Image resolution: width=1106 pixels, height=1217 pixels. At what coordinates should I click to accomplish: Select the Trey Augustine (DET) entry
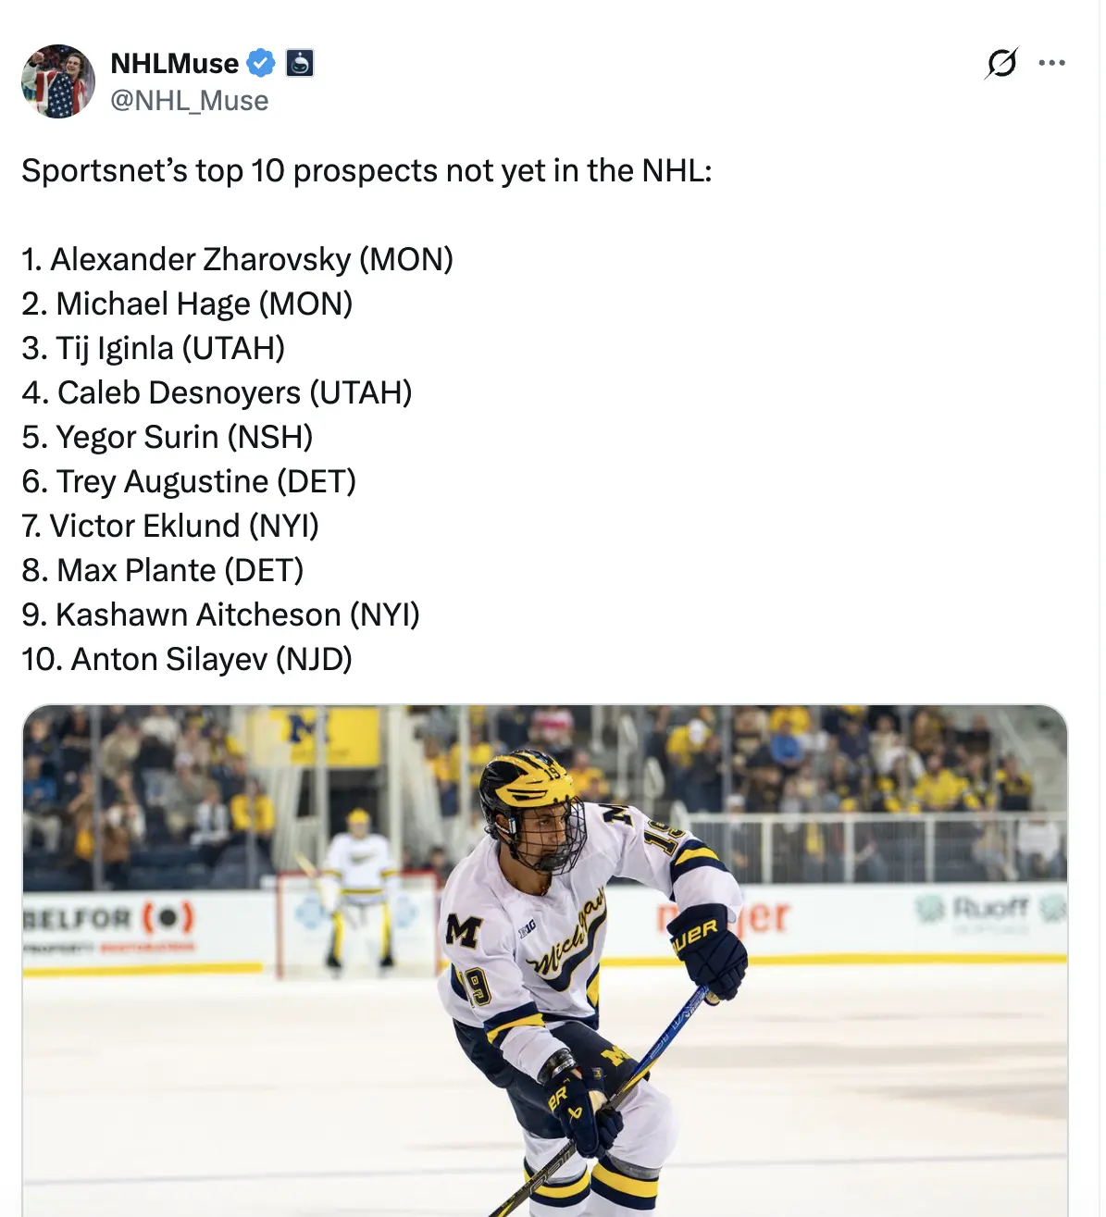pos(189,482)
